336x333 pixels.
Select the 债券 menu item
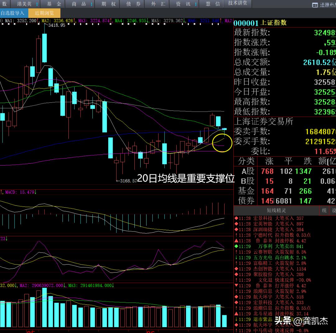click(x=134, y=4)
